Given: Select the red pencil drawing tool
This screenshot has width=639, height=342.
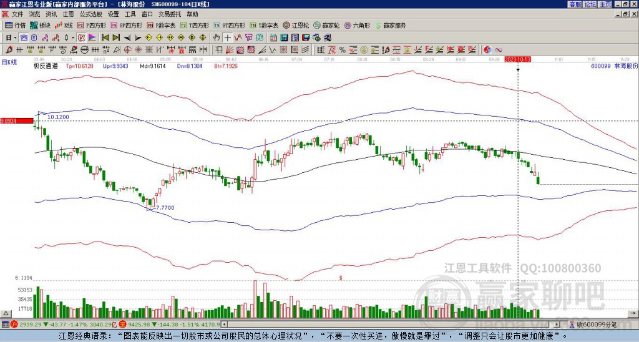Looking at the screenshot, I should coord(8,50).
